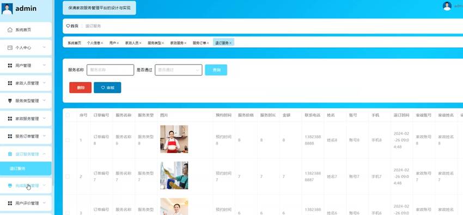463x215 pixels.
Task: Expand the 服务类型管理 menu chevron
Action: 44,100
